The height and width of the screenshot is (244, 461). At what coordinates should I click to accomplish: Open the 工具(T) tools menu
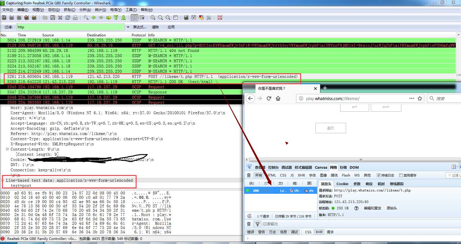point(131,10)
